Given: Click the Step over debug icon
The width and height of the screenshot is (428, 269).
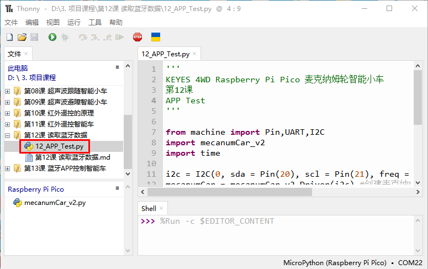Looking at the screenshot, I should 83,37.
